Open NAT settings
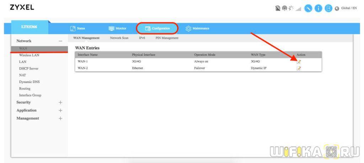Screen dimensions: 364x163 (22, 75)
